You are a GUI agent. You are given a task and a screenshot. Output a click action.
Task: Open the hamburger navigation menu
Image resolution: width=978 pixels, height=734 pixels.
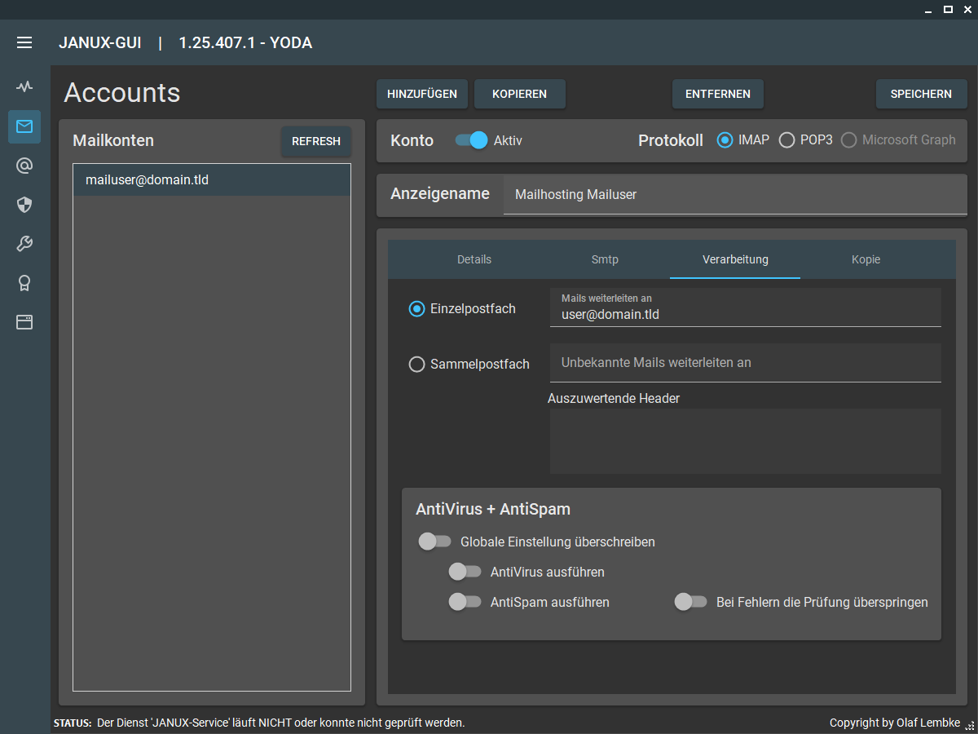point(24,42)
